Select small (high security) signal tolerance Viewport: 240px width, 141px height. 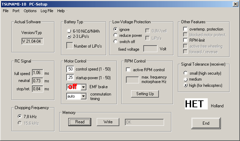click(186, 73)
